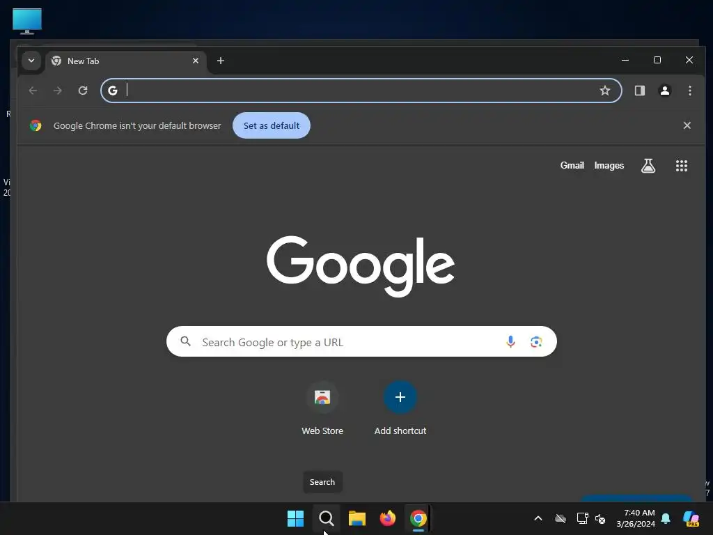Click Chrome icon in taskbar
Image resolution: width=713 pixels, height=535 pixels.
pyautogui.click(x=418, y=518)
